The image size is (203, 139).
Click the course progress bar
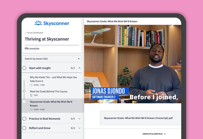[52, 45]
